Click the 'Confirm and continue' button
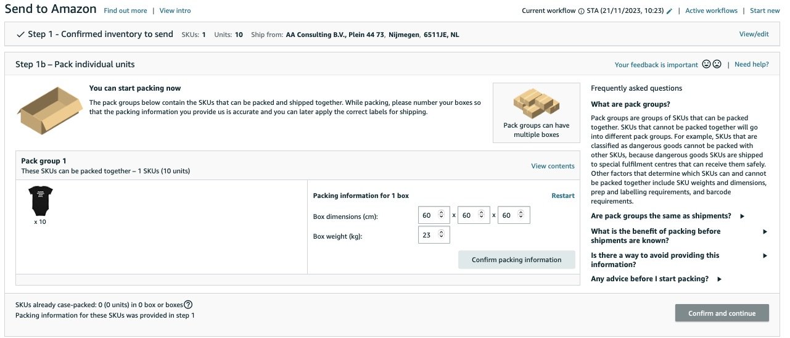The height and width of the screenshot is (338, 790). (722, 313)
